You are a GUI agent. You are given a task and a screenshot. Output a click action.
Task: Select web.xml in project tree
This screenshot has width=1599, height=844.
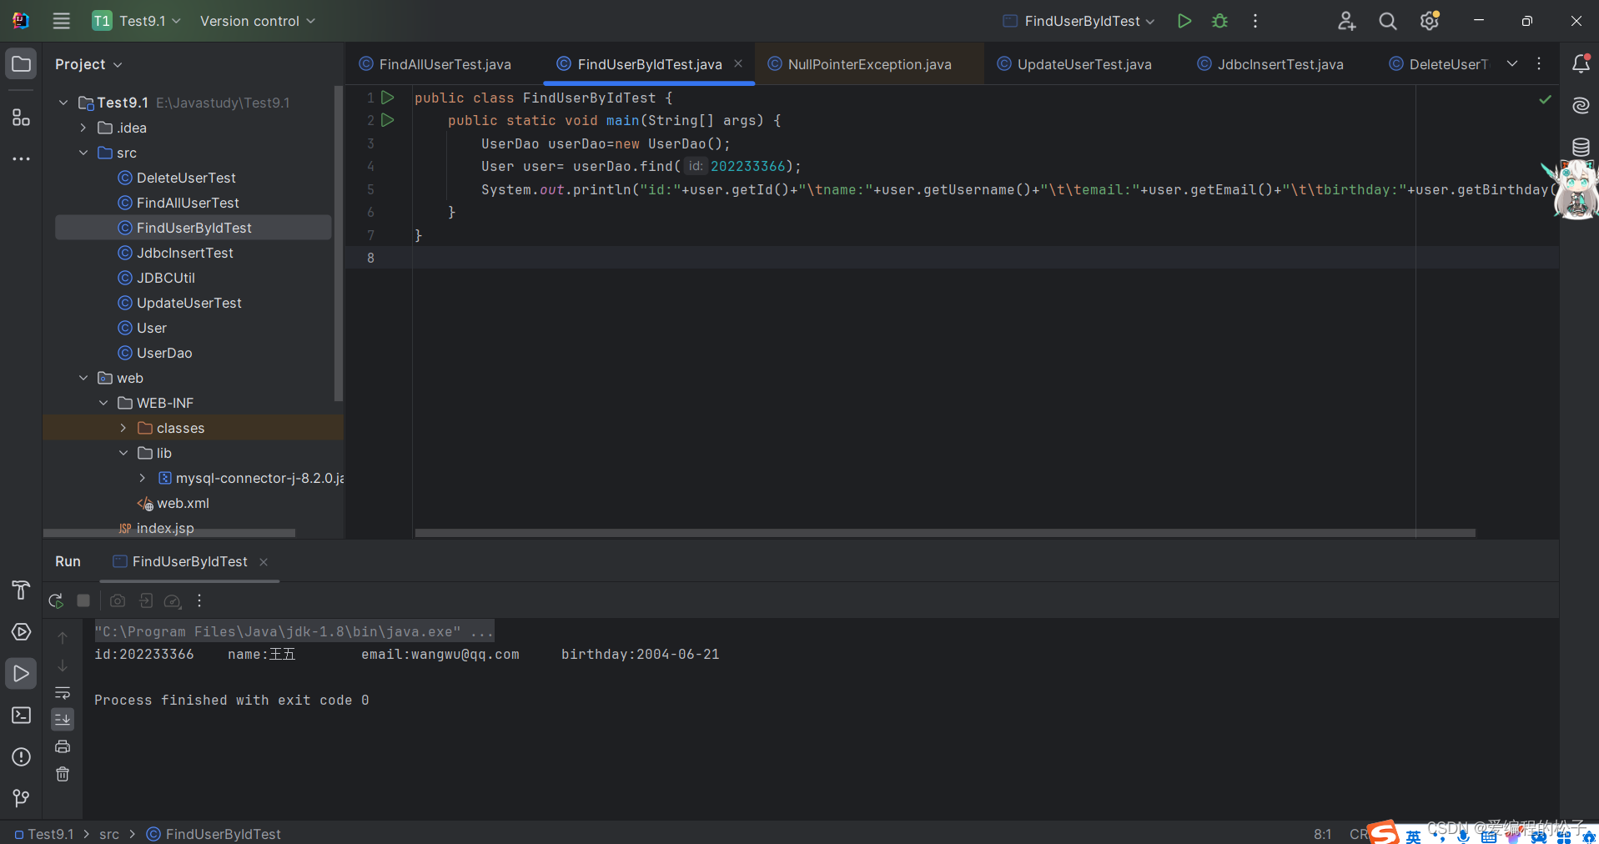point(183,503)
